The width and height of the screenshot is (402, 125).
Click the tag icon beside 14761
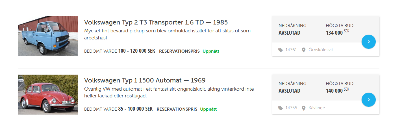coord(280,50)
